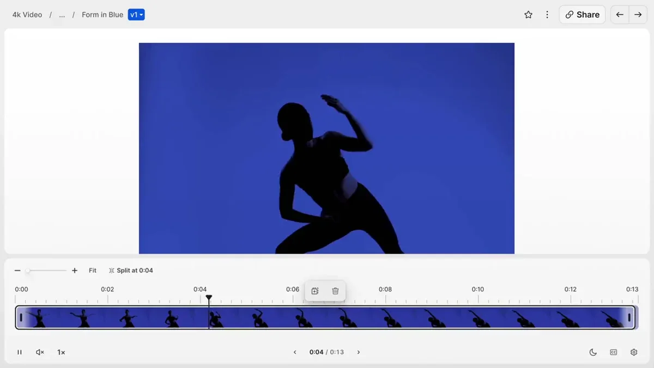Click the Form in Blue breadcrumb
This screenshot has height=368, width=654.
102,15
